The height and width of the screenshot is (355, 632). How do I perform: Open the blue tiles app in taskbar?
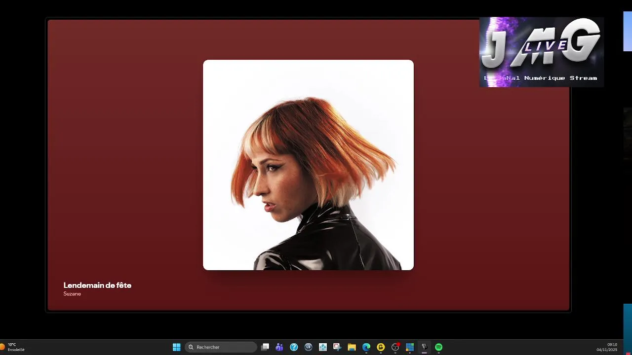pos(409,347)
